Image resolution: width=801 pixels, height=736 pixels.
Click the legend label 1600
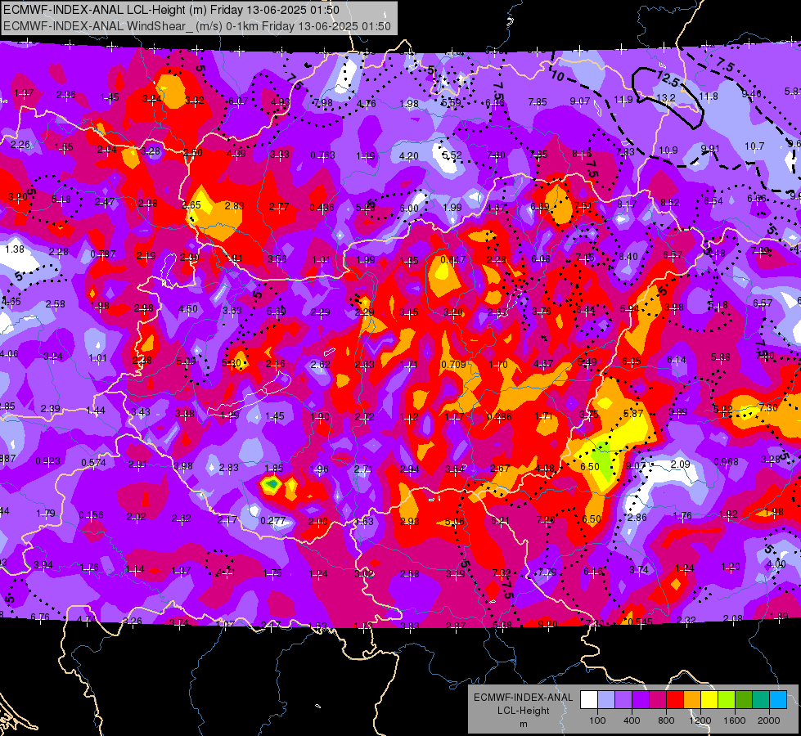coord(735,720)
